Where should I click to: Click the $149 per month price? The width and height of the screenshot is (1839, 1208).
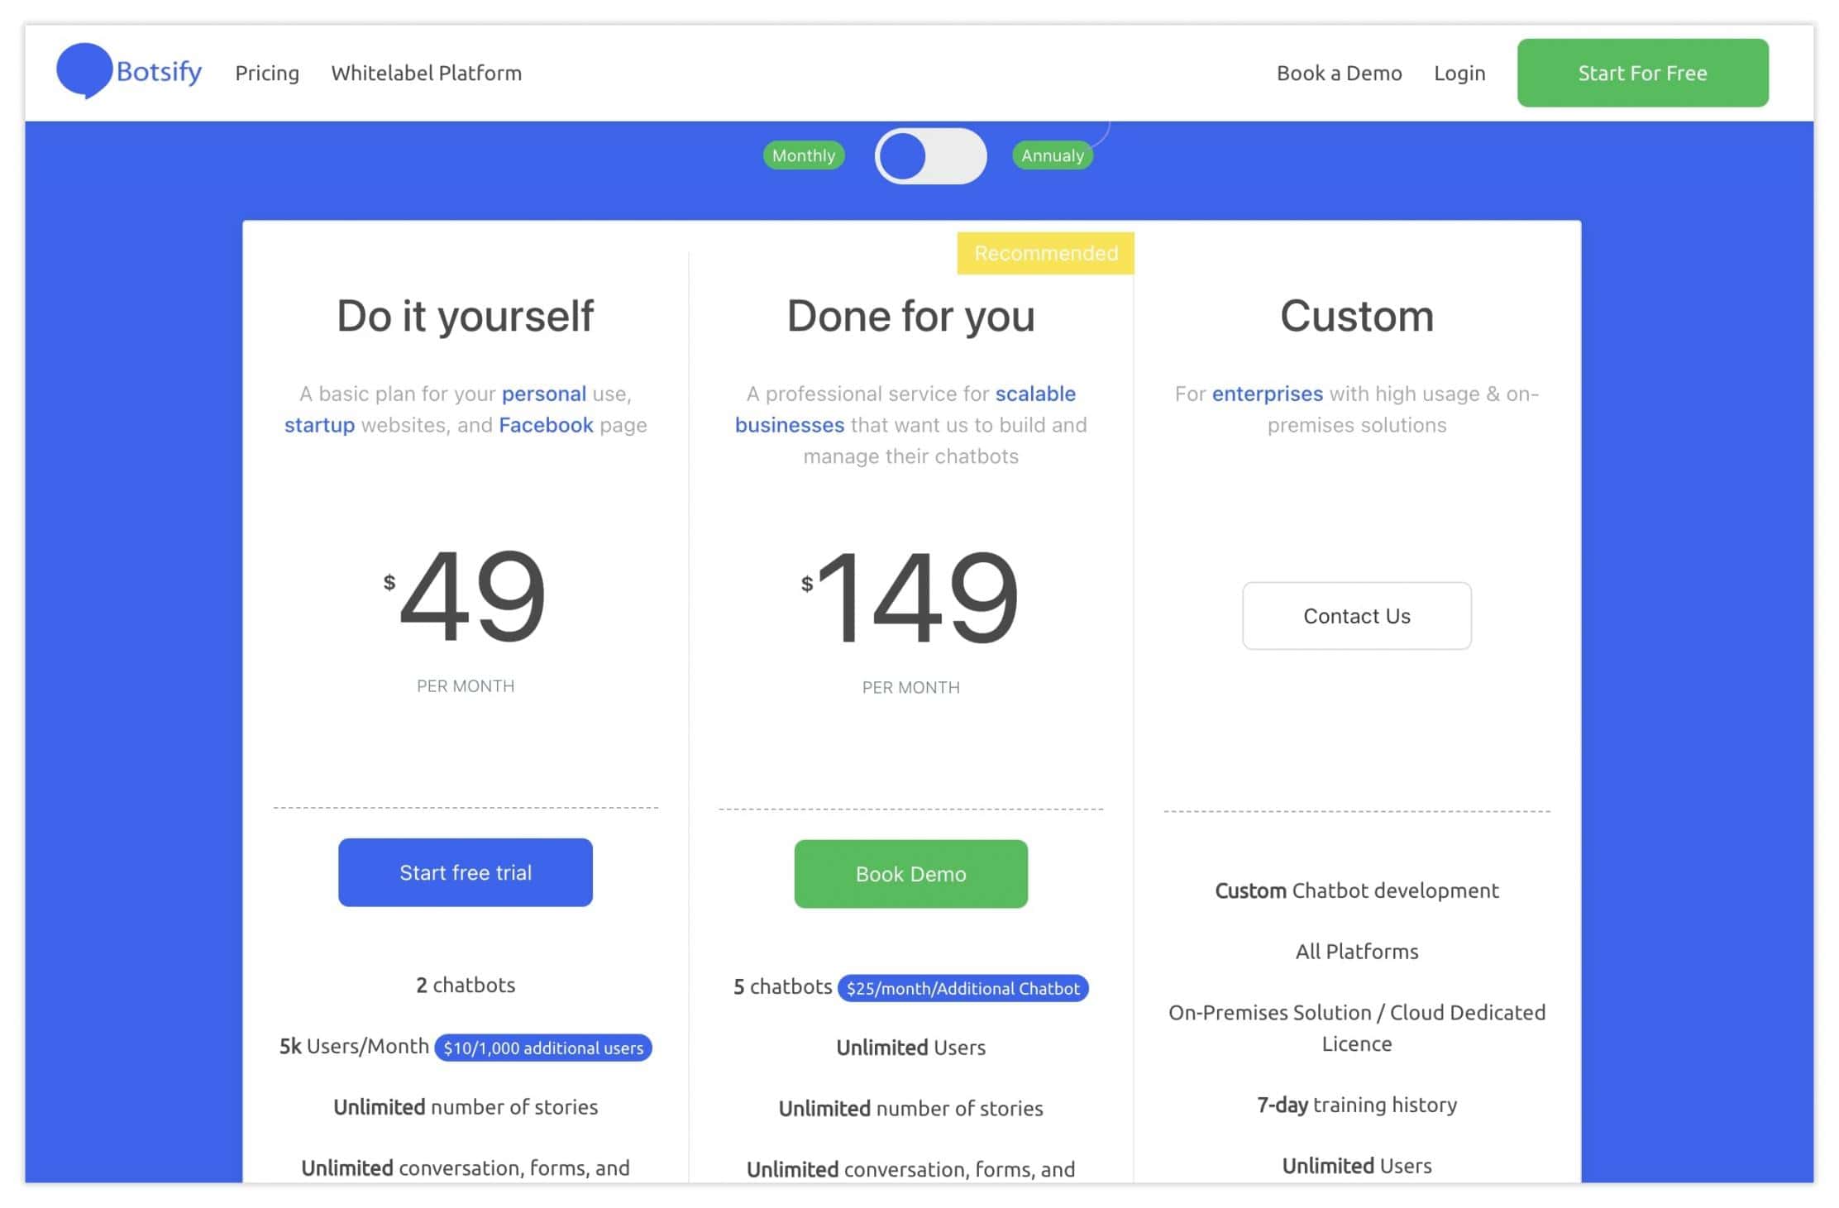pyautogui.click(x=914, y=597)
